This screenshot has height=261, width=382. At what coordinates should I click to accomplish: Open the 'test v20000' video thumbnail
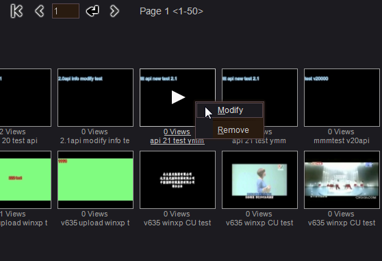click(342, 97)
